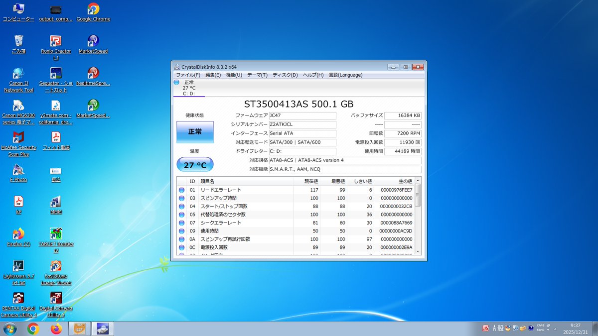Open the 言語(Language) menu
The height and width of the screenshot is (336, 598).
(345, 75)
